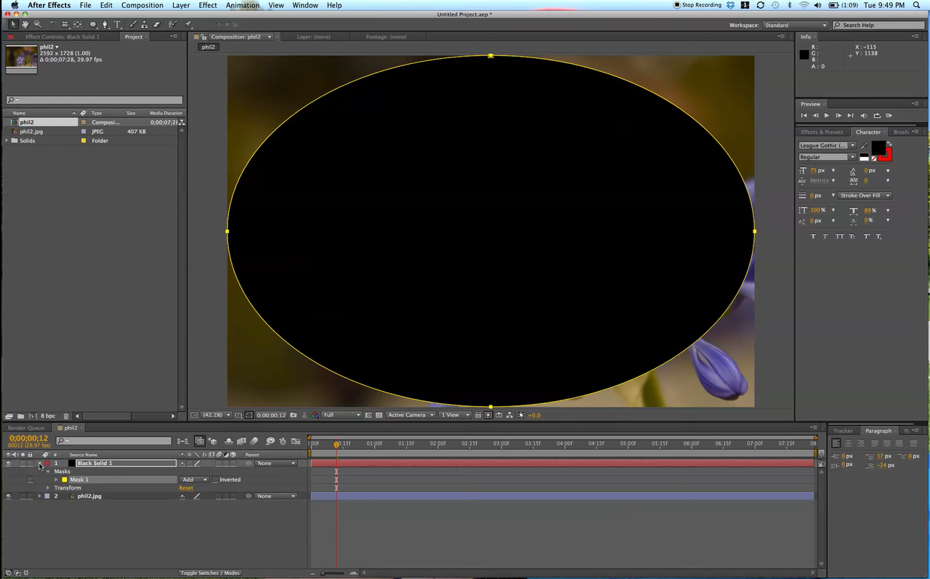The height and width of the screenshot is (579, 930).
Task: Open the mask mode dropdown showing Add
Action: (x=193, y=479)
